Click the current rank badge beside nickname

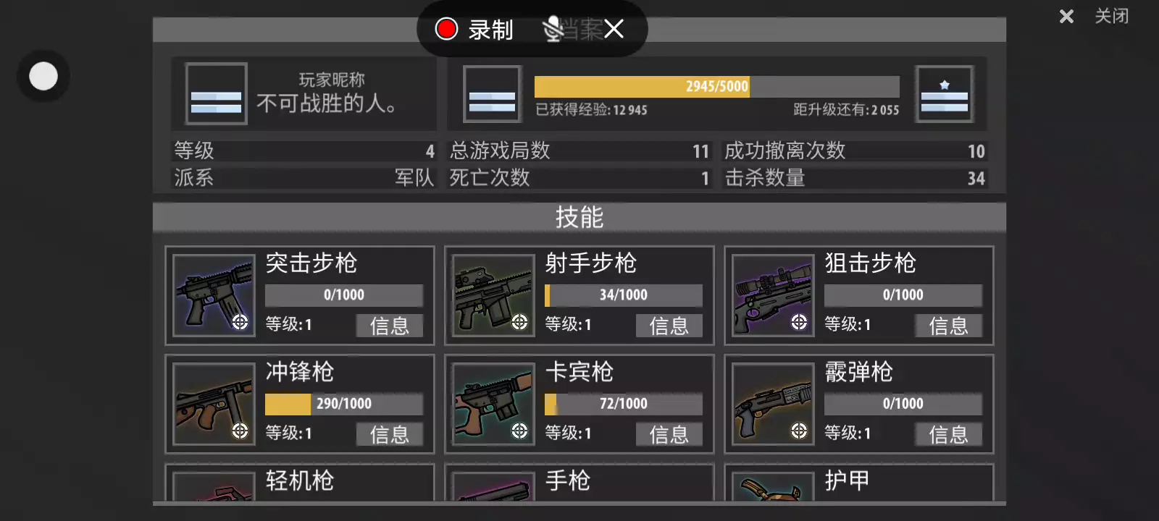tap(216, 93)
